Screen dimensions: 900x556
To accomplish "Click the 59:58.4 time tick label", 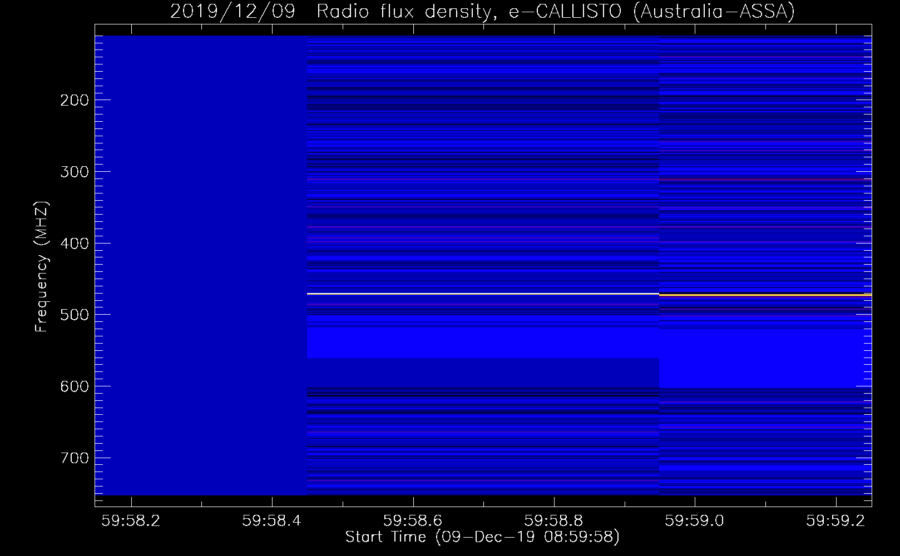I will (272, 520).
